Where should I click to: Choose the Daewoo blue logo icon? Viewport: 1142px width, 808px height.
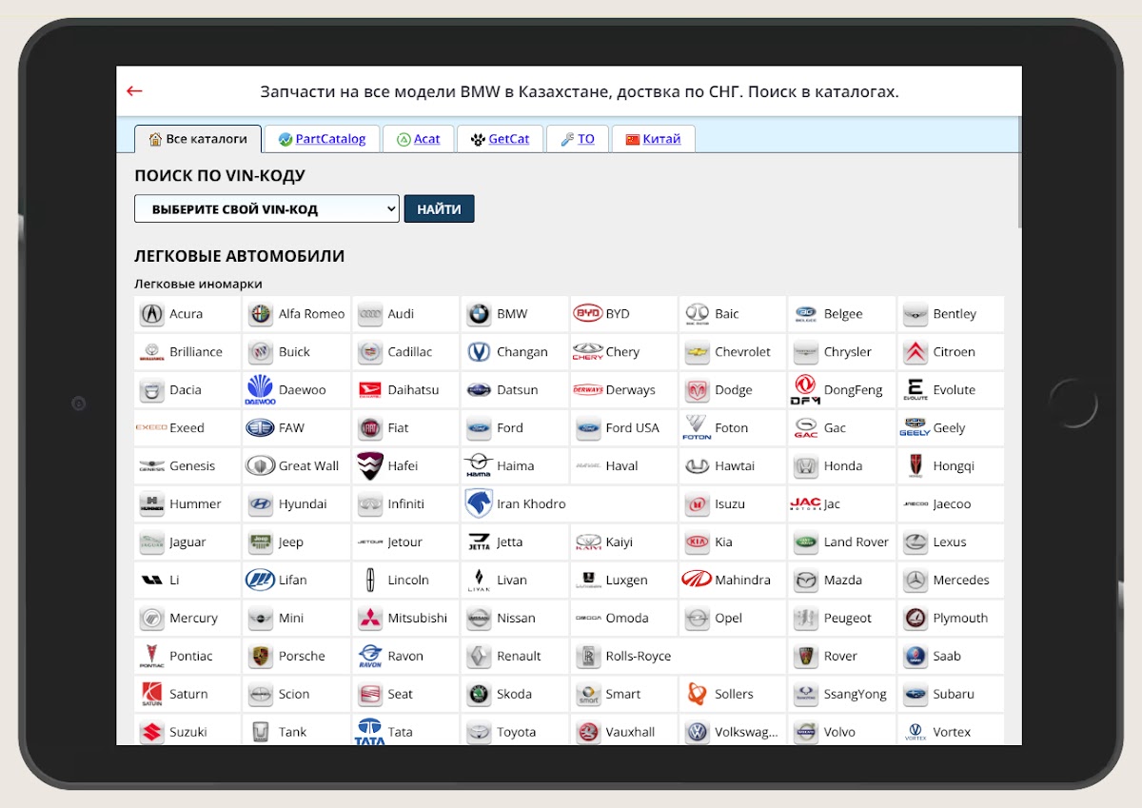[260, 390]
